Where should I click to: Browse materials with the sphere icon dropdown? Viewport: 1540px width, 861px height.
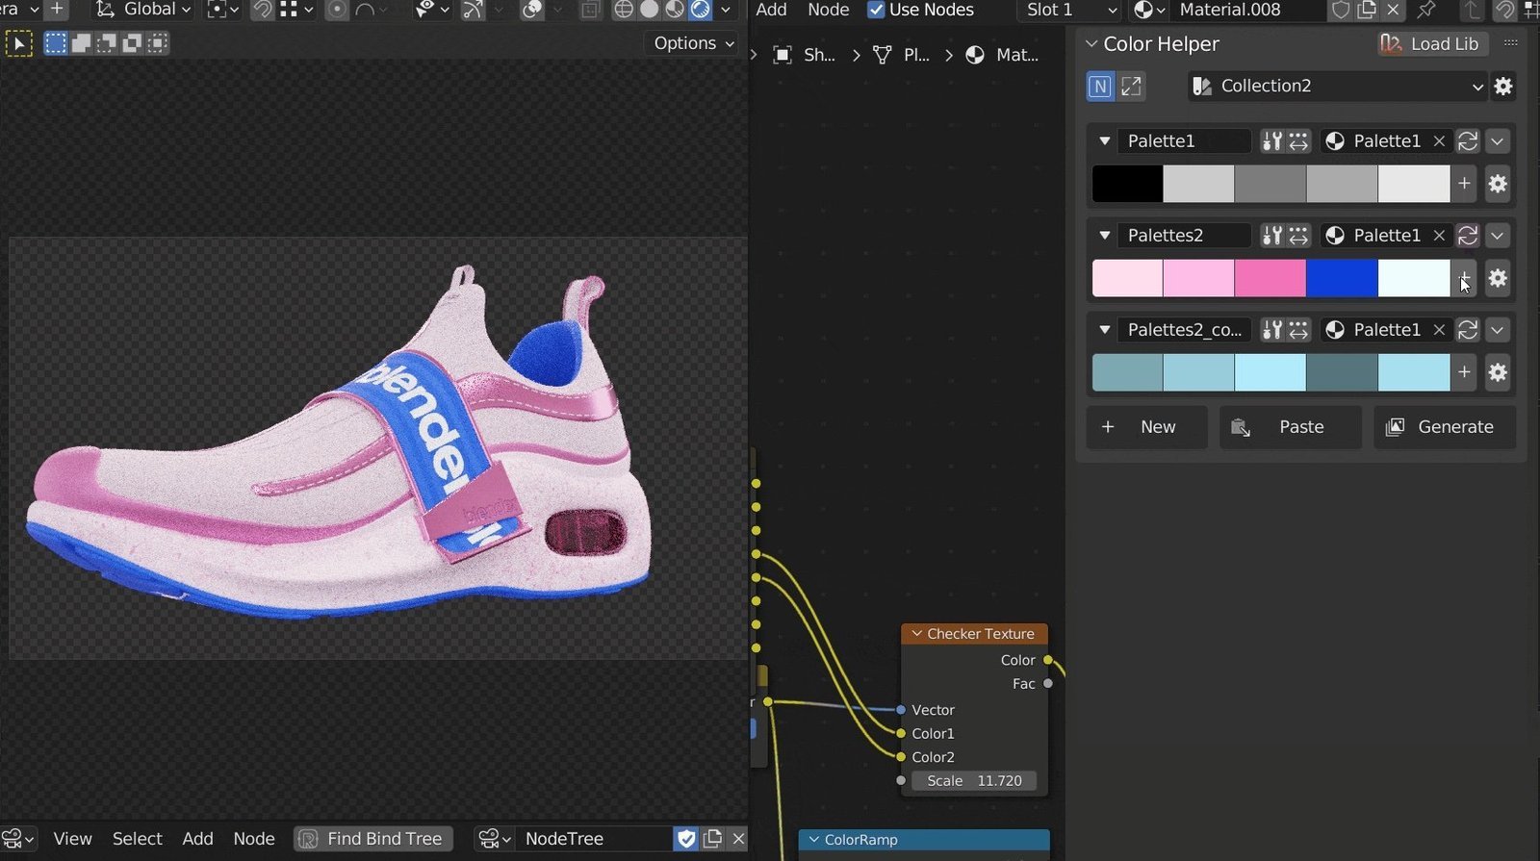coord(1149,10)
